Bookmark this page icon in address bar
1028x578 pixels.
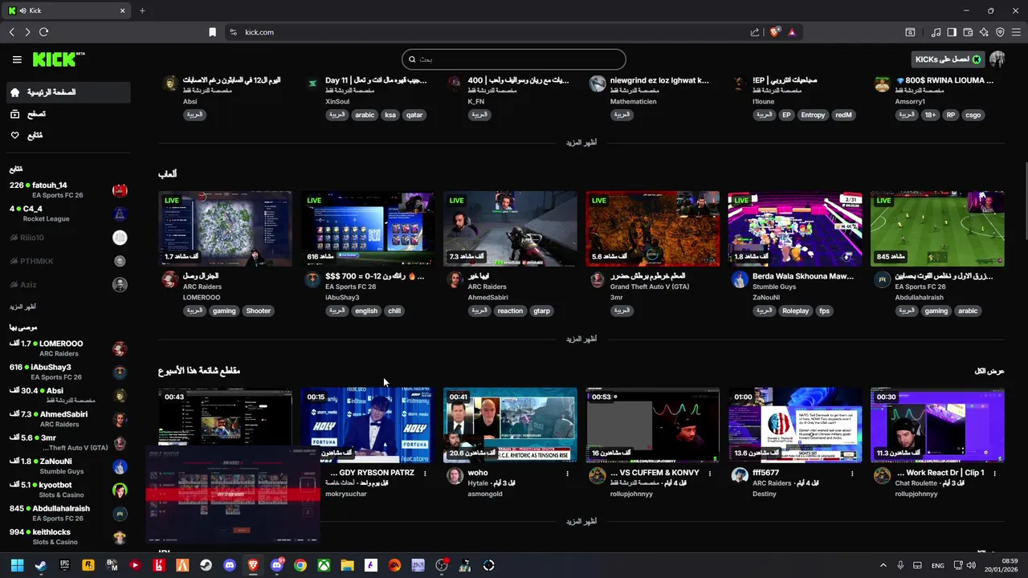[x=212, y=32]
